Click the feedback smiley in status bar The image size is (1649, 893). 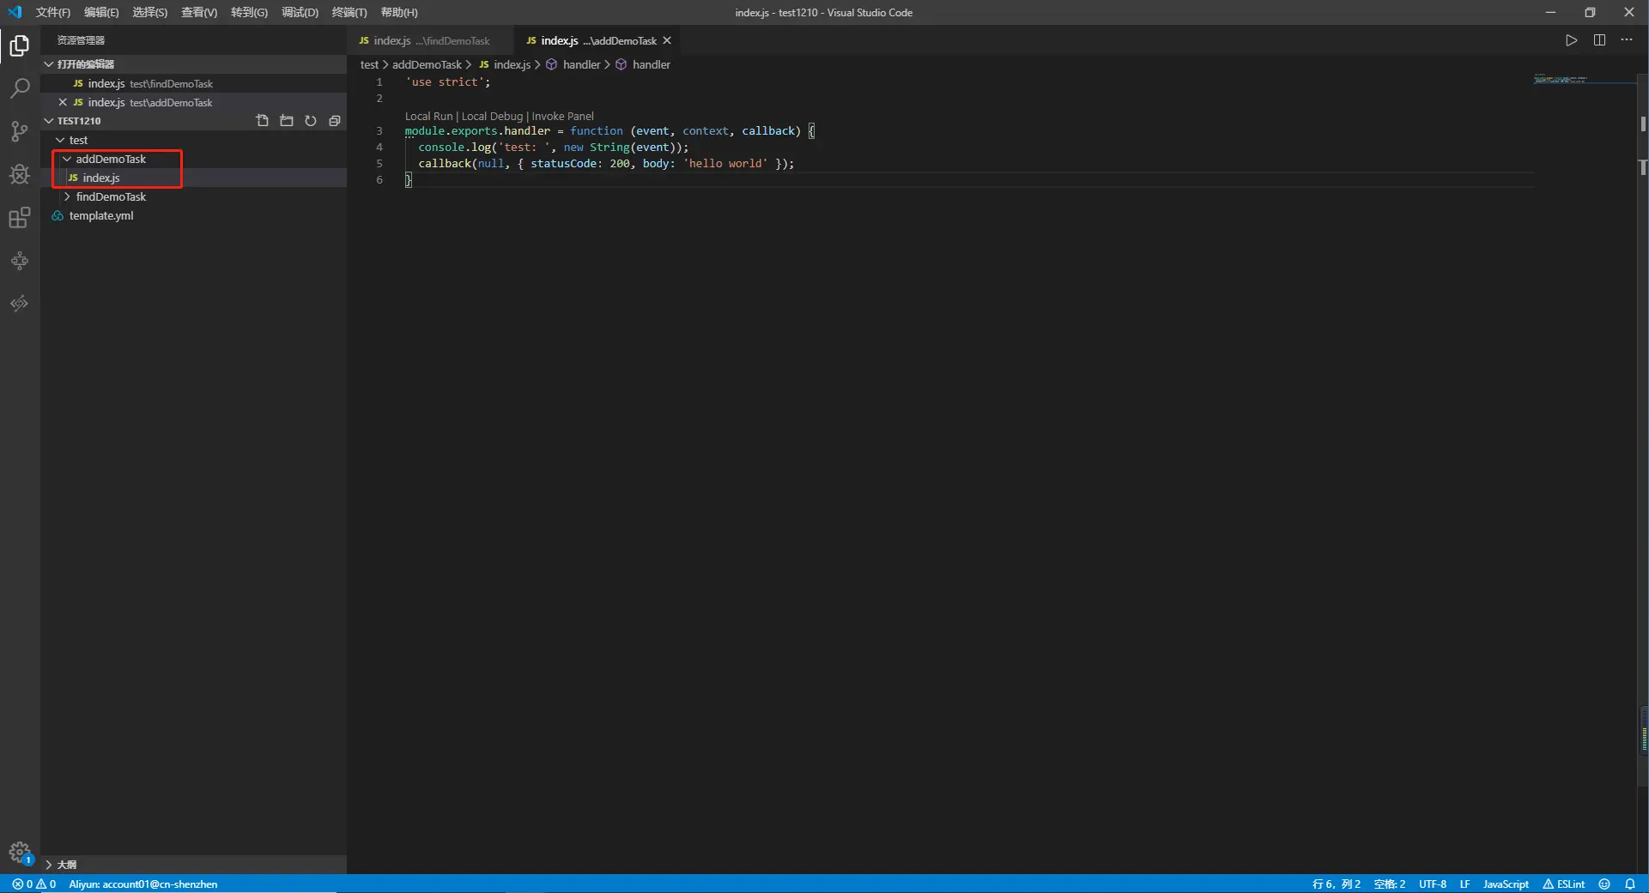1604,884
